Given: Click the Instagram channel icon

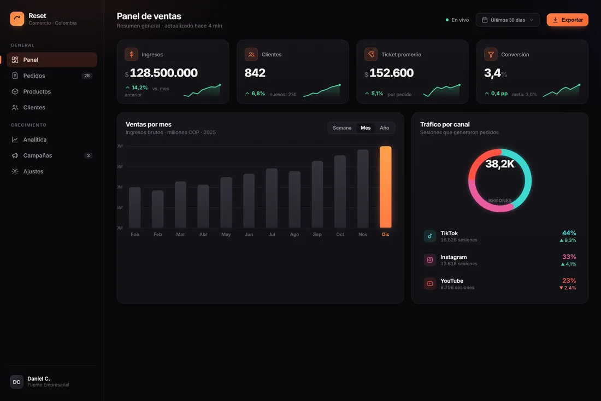Looking at the screenshot, I should pyautogui.click(x=429, y=260).
